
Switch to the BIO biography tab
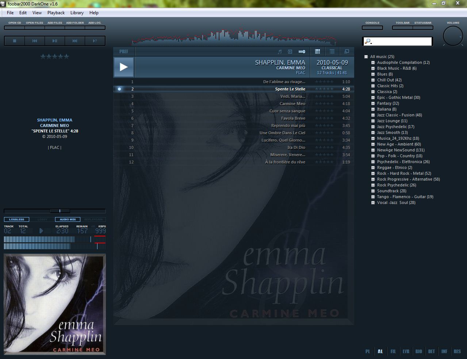(419, 351)
